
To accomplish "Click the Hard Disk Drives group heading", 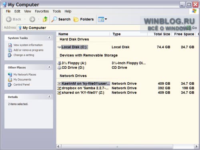I will click(74, 39).
